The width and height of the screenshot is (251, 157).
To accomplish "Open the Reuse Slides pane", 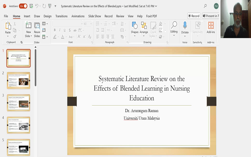I will 37,25.
